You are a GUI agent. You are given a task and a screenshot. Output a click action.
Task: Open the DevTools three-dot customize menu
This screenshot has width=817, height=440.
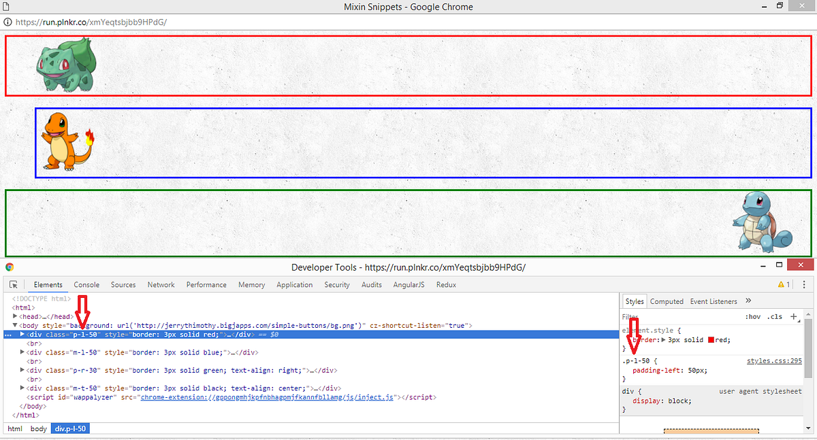tap(804, 285)
